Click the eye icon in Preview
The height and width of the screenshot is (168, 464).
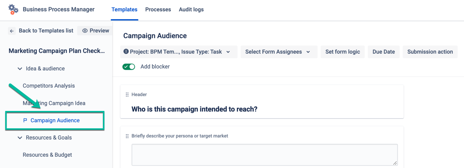(x=85, y=31)
